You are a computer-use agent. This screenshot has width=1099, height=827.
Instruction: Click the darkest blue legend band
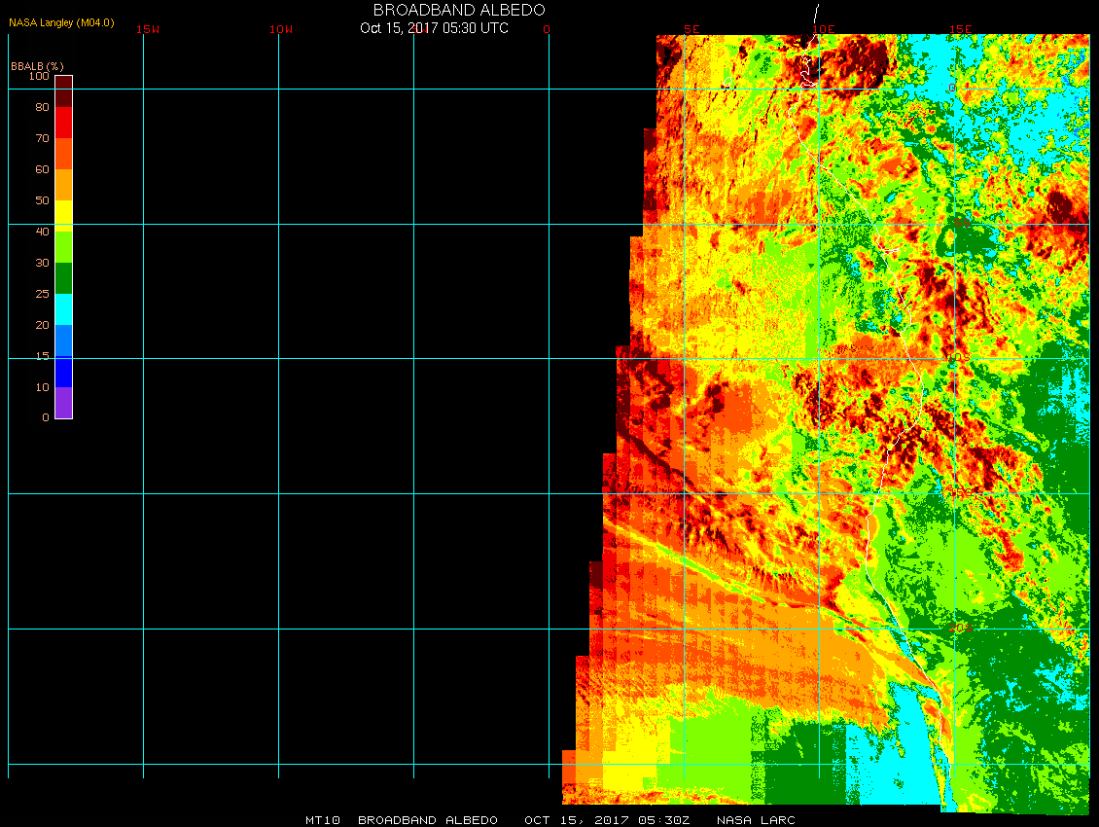(x=63, y=372)
